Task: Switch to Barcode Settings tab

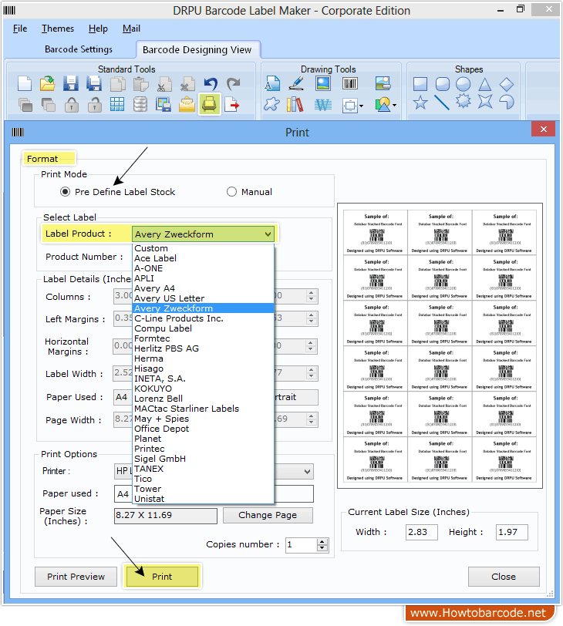Action: (x=79, y=49)
